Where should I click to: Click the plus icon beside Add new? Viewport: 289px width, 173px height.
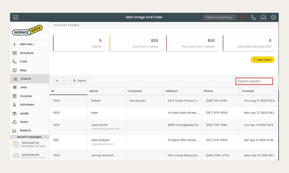click(14, 44)
